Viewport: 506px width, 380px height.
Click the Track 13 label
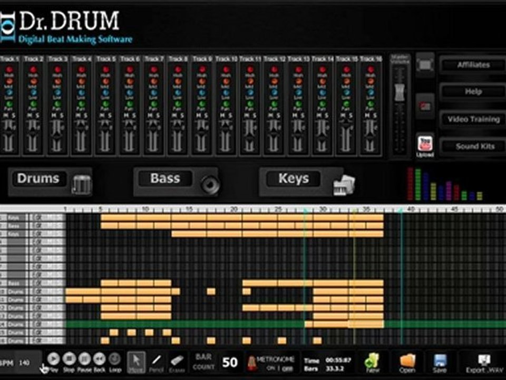[298, 59]
